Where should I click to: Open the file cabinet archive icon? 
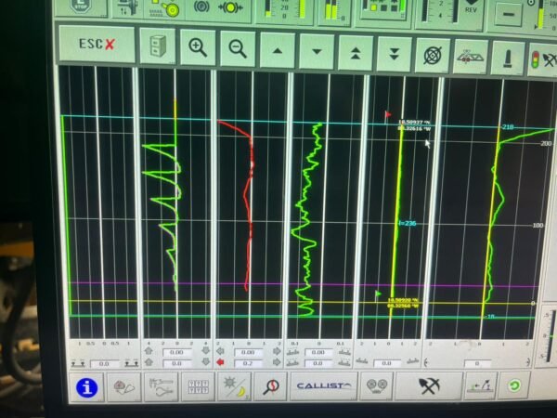click(159, 46)
